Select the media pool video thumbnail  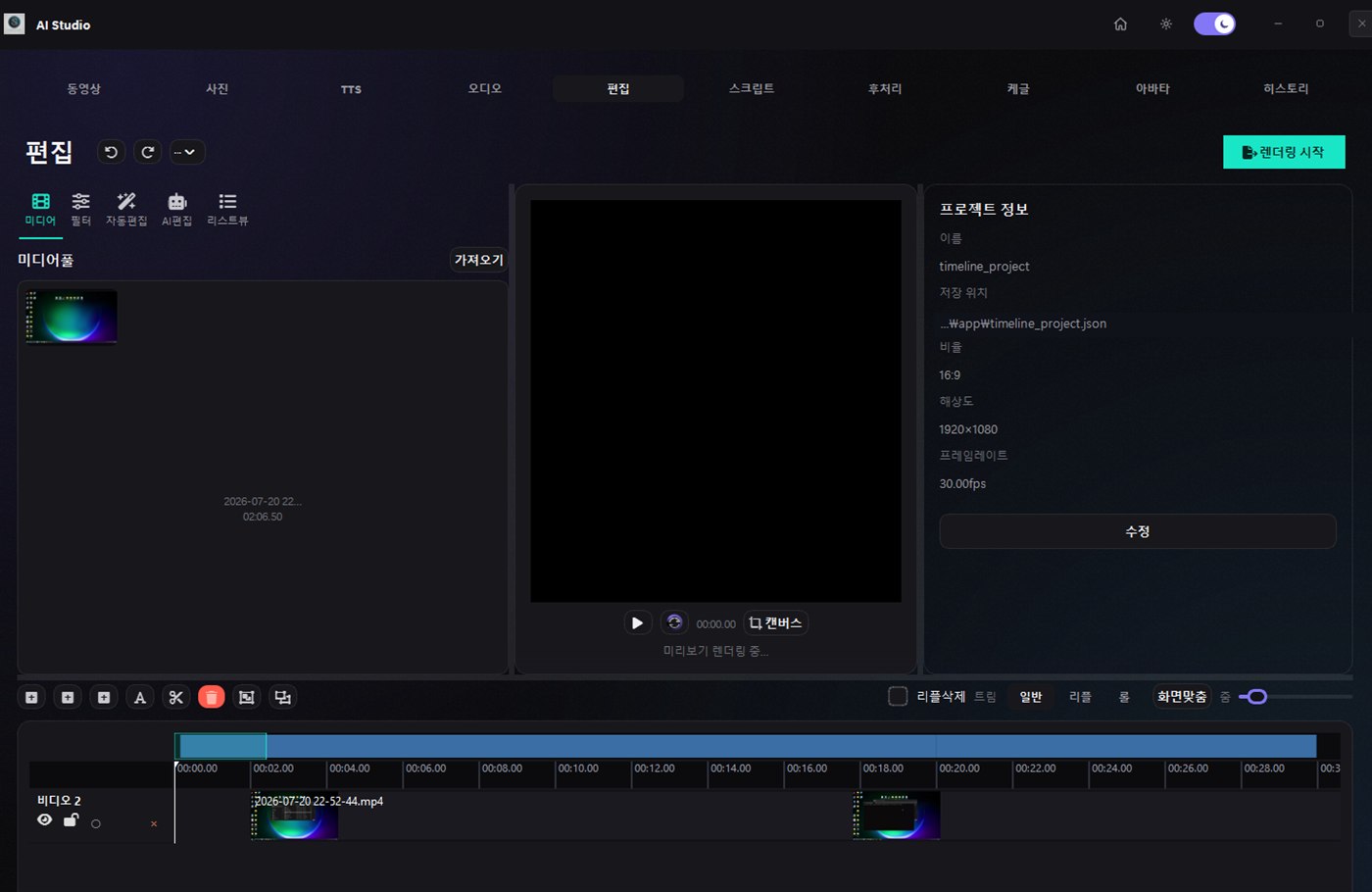click(72, 317)
